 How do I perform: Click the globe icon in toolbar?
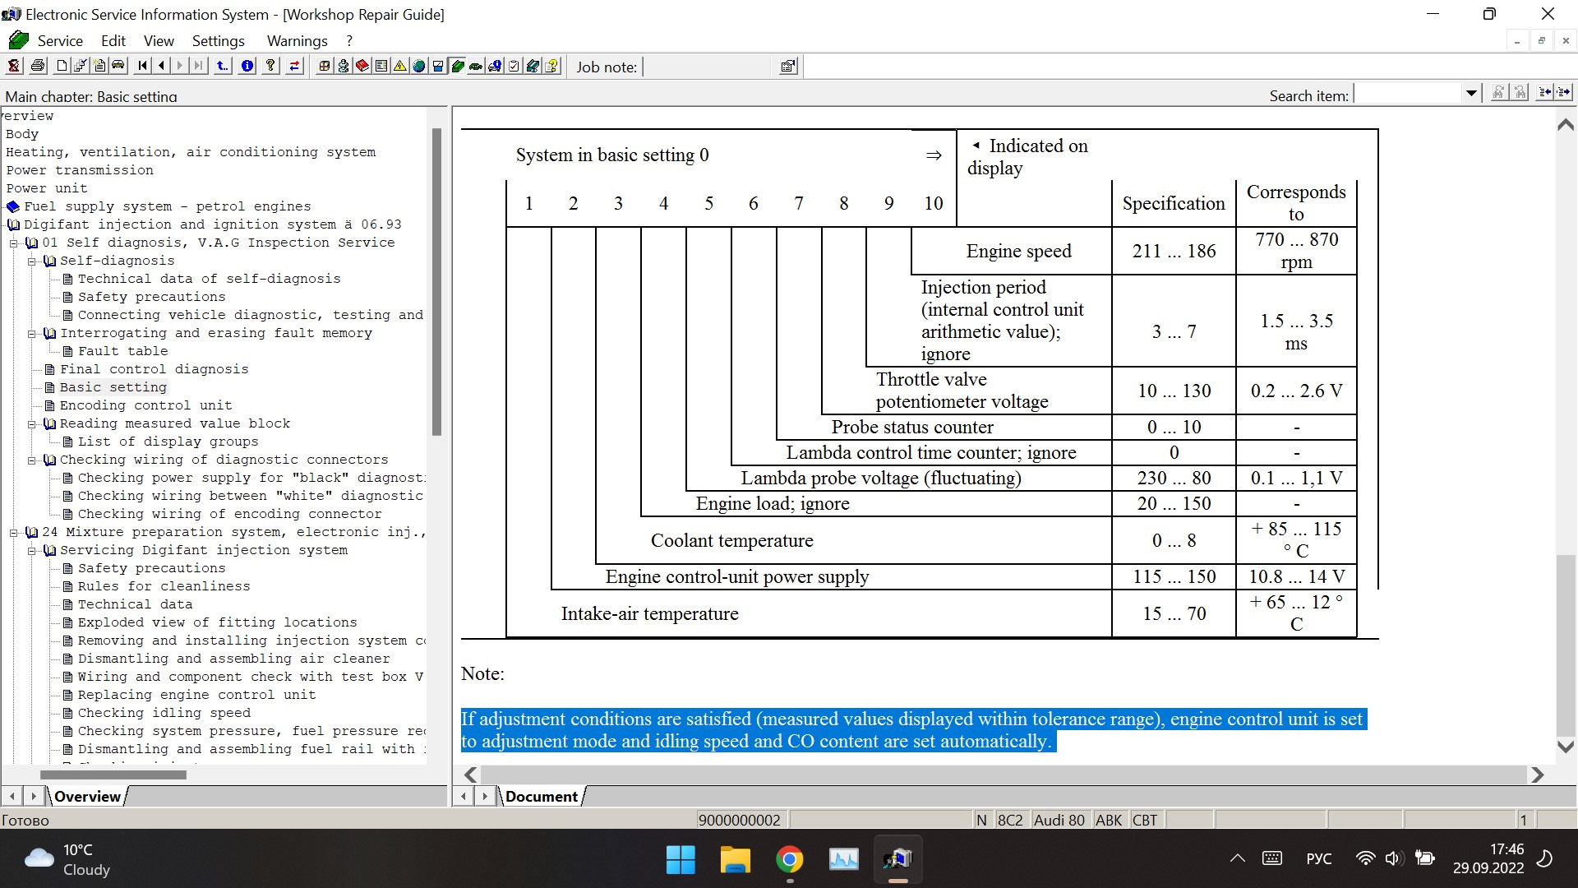[419, 66]
